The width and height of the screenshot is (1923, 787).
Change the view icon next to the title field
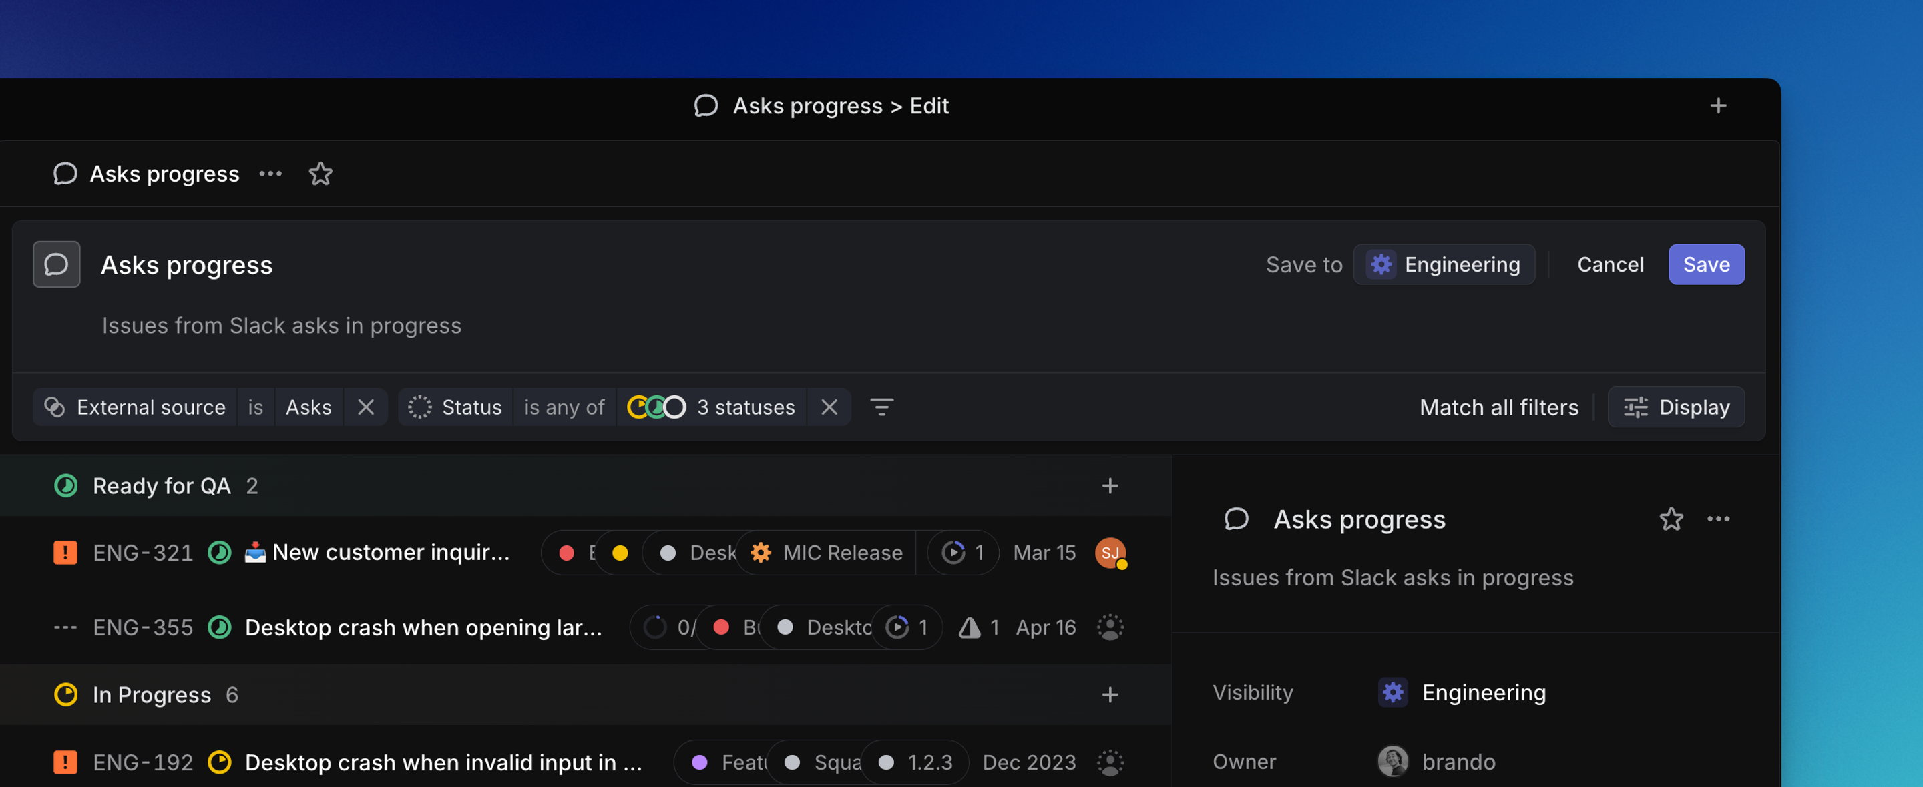click(x=56, y=264)
